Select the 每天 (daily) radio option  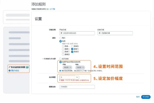[x=61, y=38]
